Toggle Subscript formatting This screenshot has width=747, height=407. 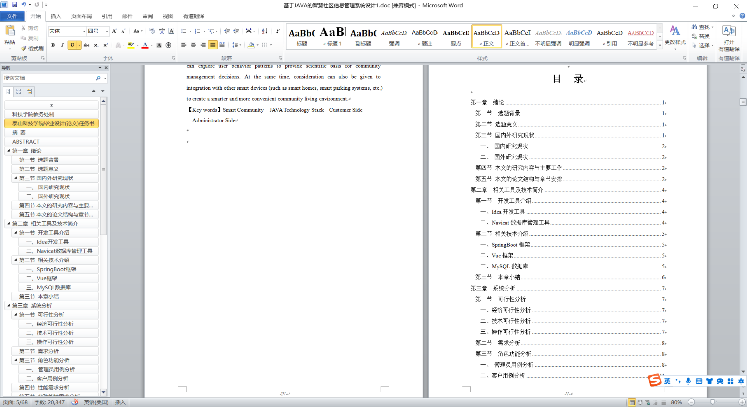pos(96,45)
